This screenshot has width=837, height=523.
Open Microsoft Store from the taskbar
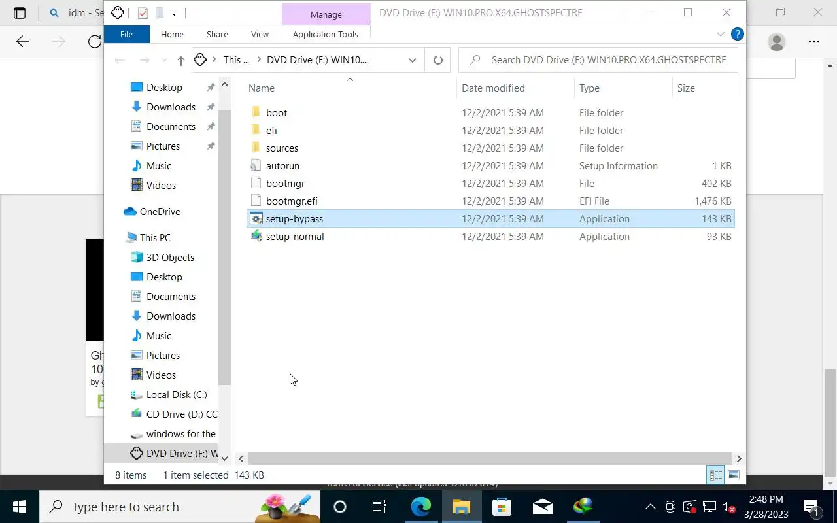point(502,507)
